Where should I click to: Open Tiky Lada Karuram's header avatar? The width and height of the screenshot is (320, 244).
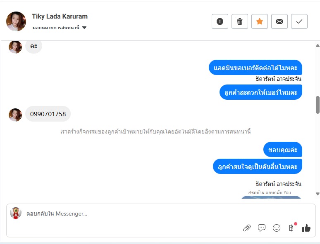(16, 21)
